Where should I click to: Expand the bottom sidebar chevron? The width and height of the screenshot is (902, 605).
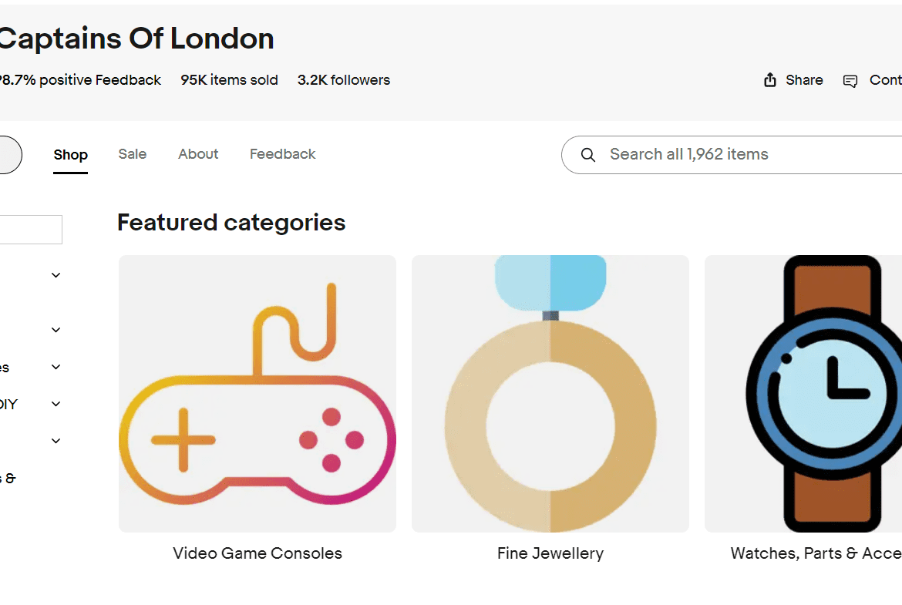[56, 441]
